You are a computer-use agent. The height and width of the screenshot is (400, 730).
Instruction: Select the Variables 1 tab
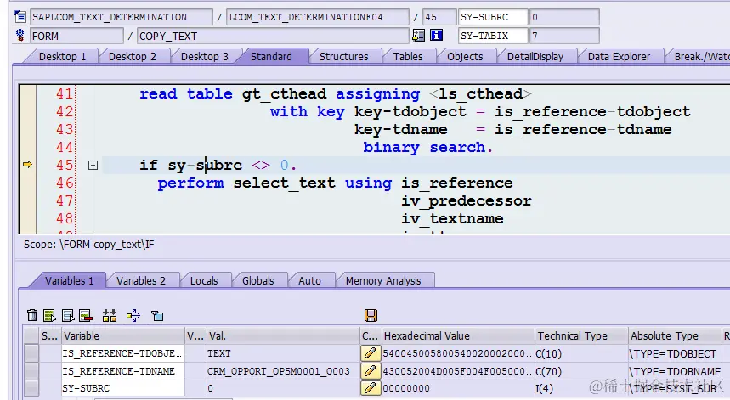[69, 281]
